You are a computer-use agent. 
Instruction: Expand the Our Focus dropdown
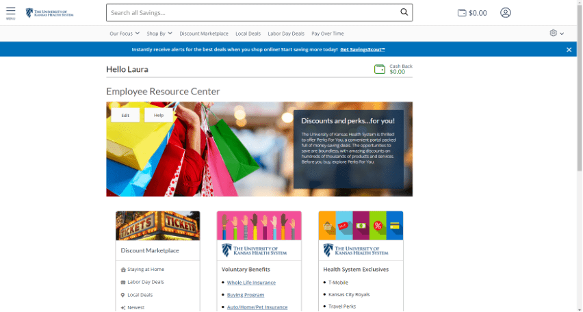tap(125, 34)
